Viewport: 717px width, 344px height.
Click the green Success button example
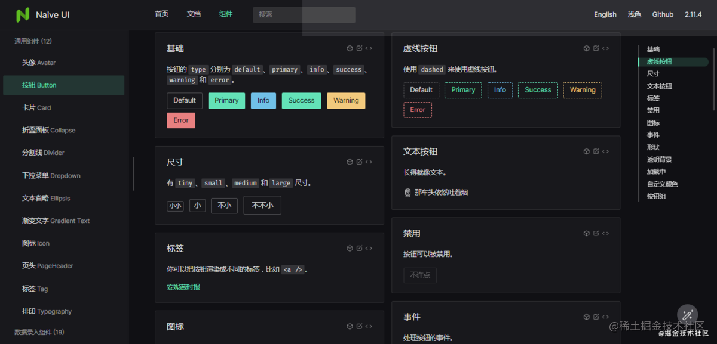[301, 100]
